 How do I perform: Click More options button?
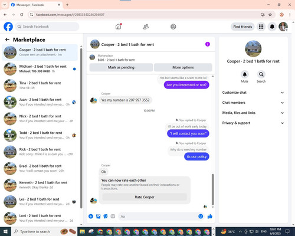tap(183, 67)
